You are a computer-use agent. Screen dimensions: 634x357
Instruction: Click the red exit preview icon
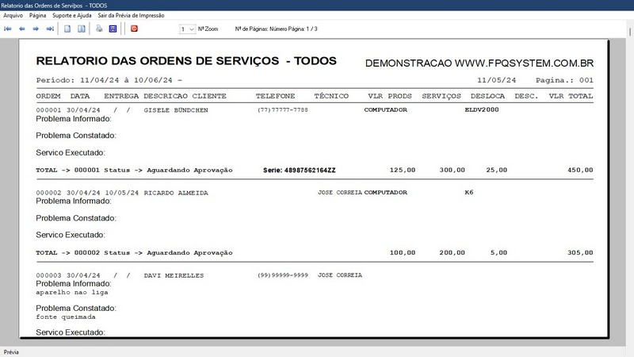[134, 29]
